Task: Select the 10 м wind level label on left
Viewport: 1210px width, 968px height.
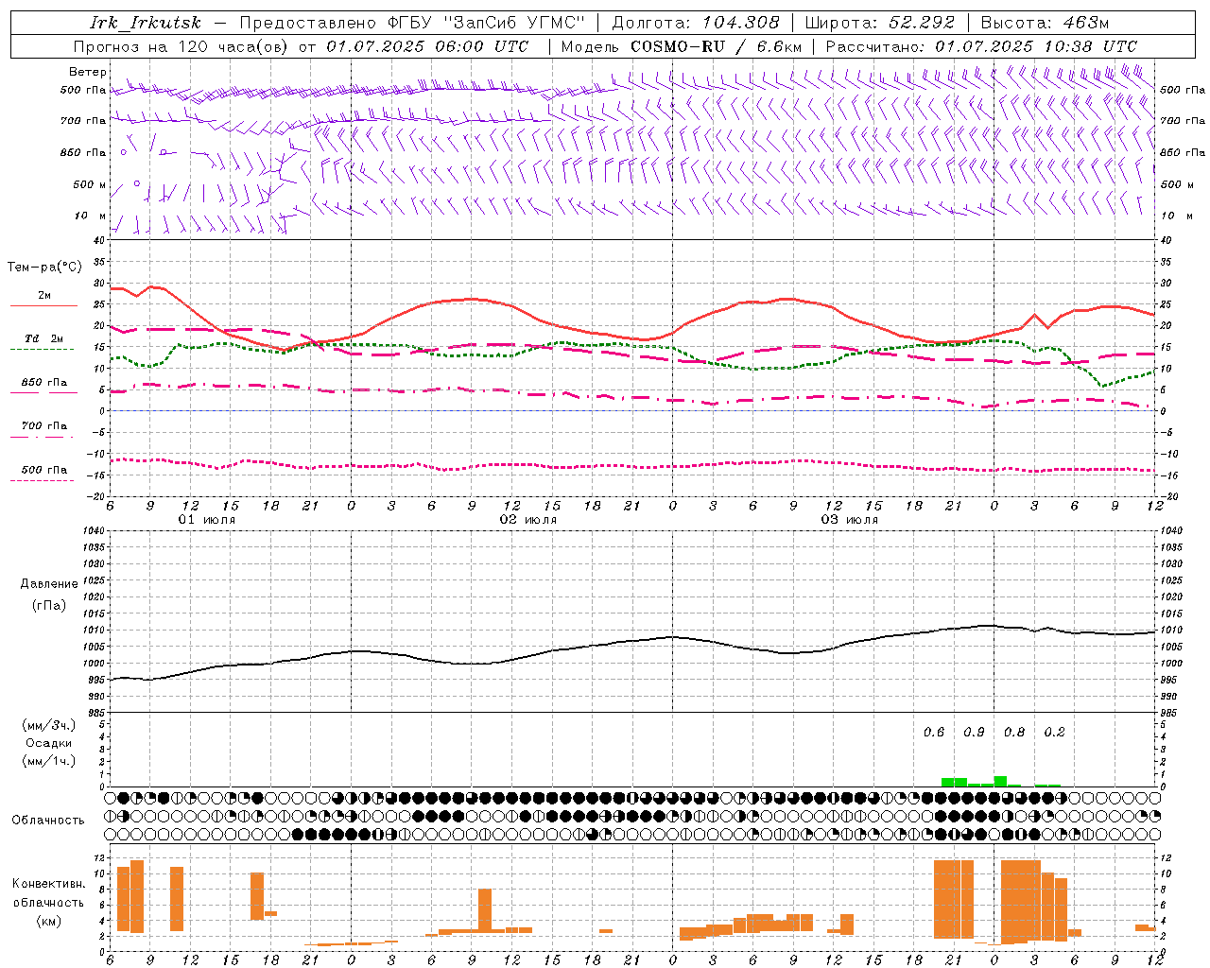Action: (92, 216)
